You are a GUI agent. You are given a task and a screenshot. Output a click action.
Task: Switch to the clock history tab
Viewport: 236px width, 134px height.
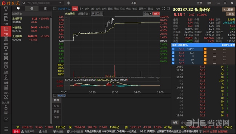[x=32, y=9]
